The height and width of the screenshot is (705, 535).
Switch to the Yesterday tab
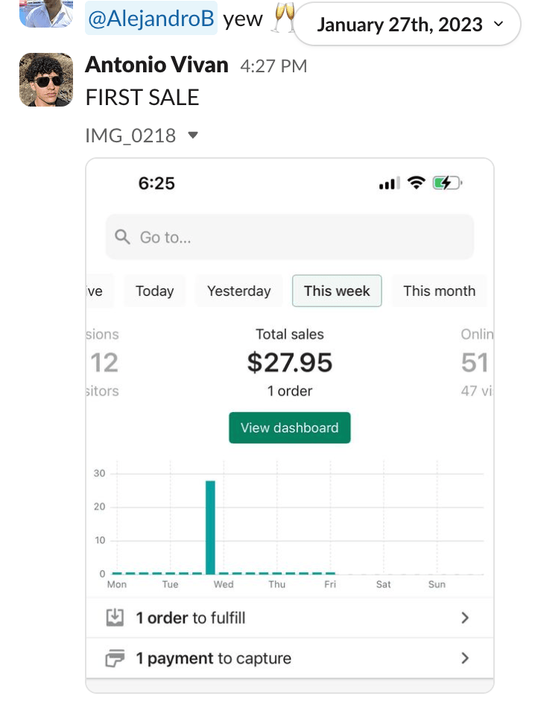[x=238, y=291]
